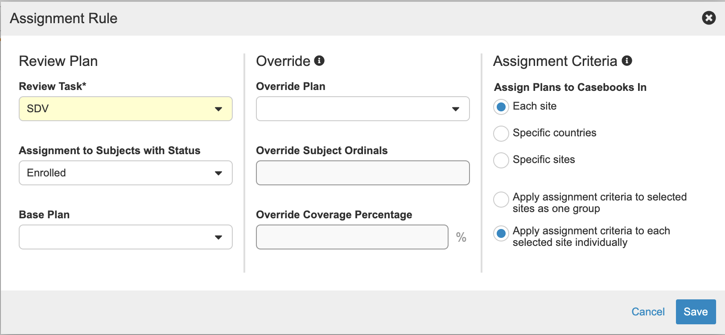Screen dimensions: 725x335
Task: Click into the Override Subject Ordinals field
Action: pos(362,173)
